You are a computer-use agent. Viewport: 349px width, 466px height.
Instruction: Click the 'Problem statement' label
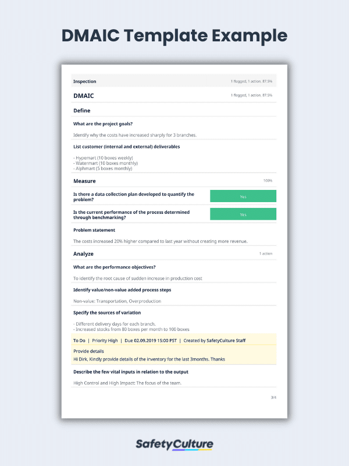click(94, 230)
